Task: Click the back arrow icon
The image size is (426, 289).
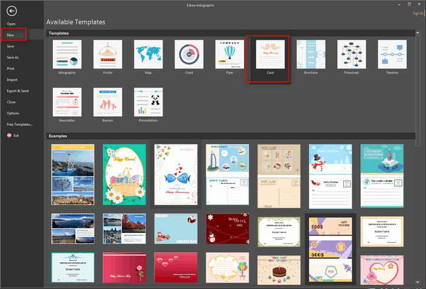Action: coord(12,11)
